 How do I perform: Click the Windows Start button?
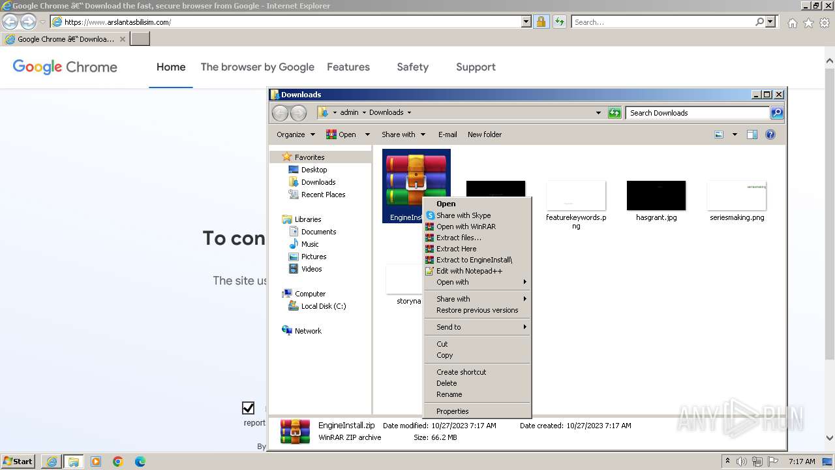pos(18,462)
